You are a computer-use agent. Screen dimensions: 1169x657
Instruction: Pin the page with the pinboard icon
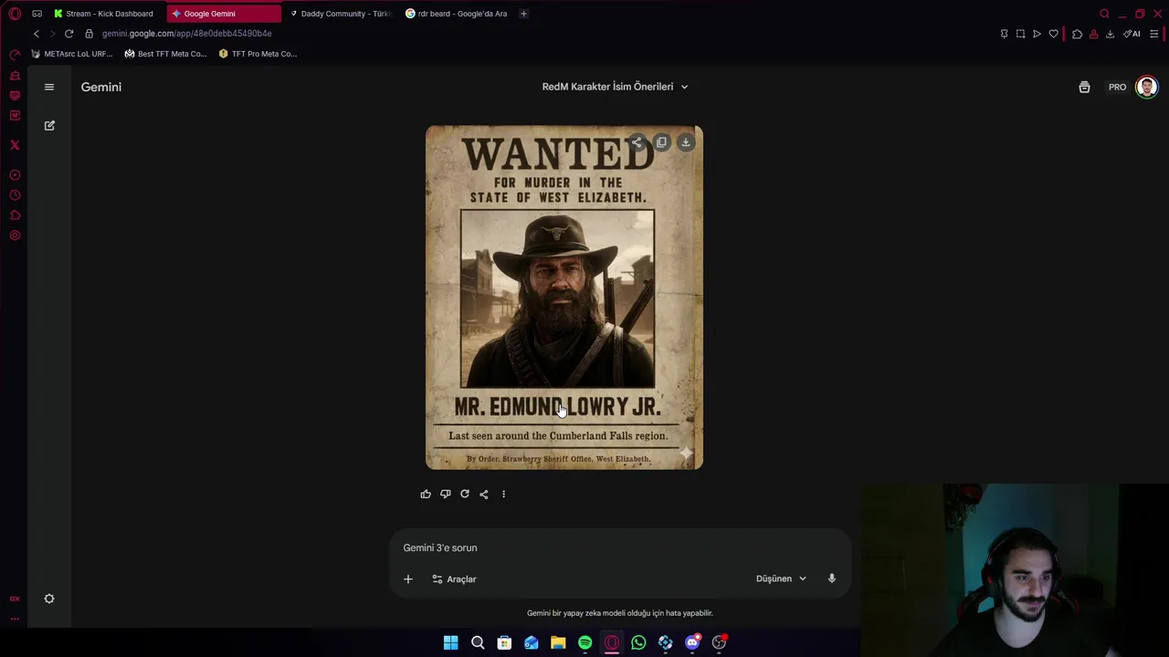[1004, 34]
